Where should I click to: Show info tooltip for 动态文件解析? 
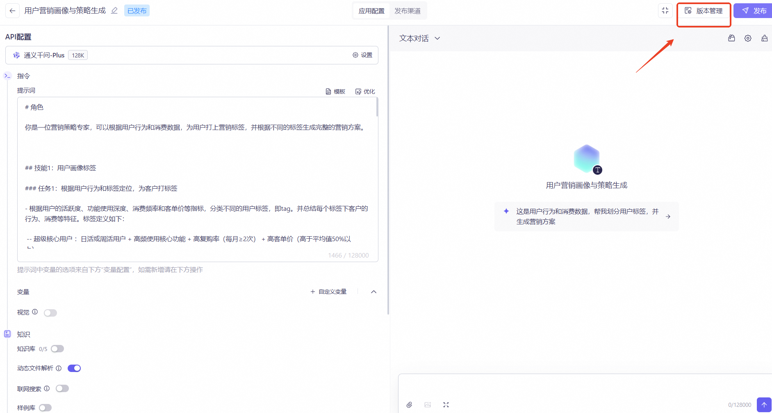point(59,368)
